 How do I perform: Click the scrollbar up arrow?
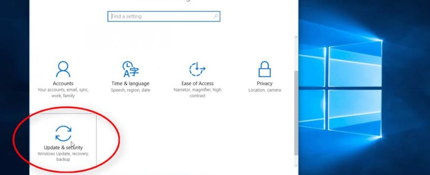point(296,37)
